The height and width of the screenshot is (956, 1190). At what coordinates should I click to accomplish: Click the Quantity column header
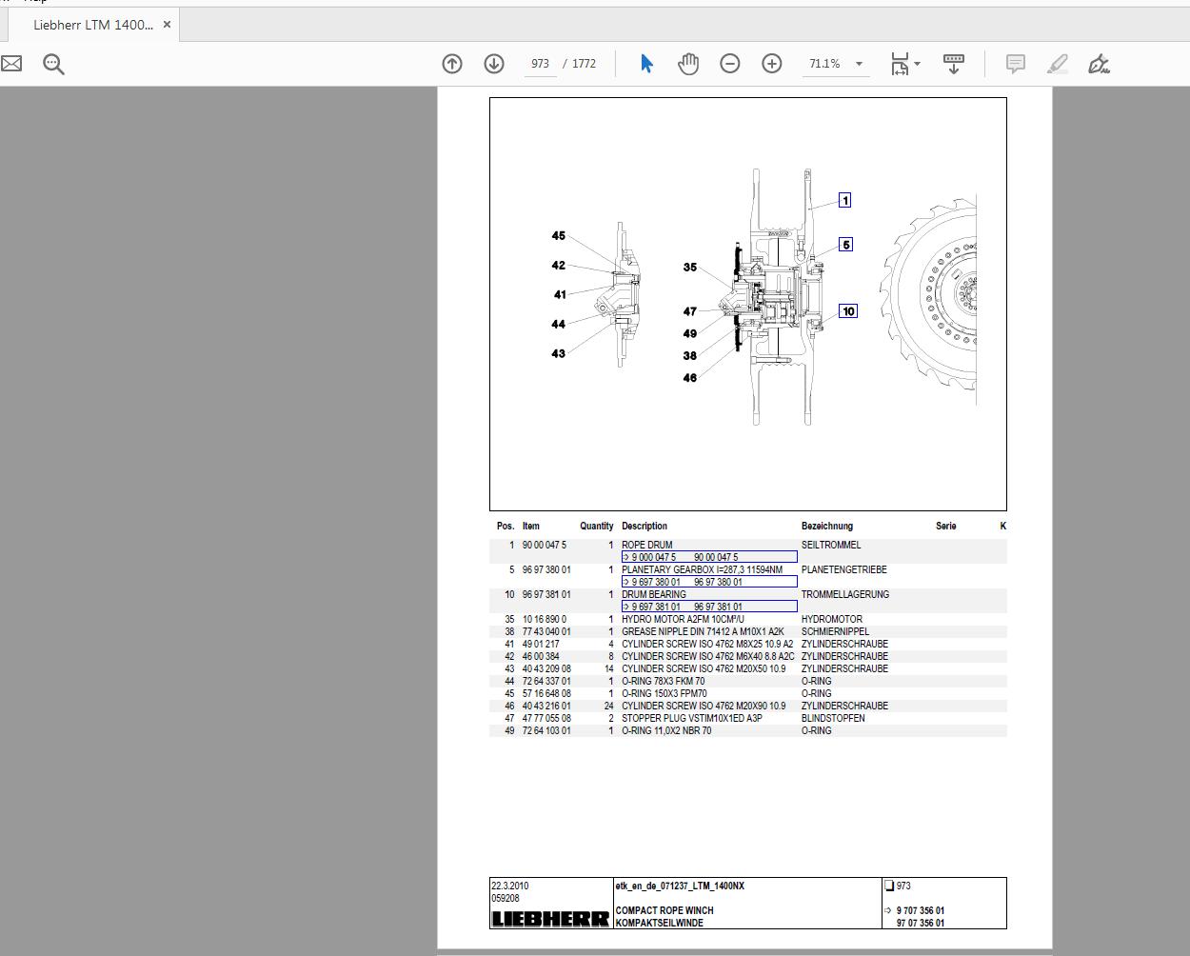point(597,526)
